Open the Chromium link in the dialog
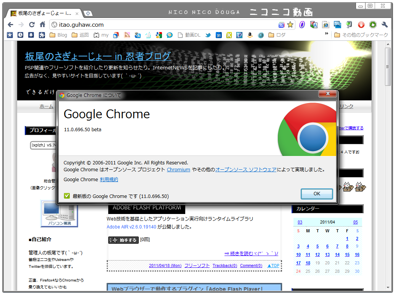Screen dimensions: 396x296 [178, 170]
